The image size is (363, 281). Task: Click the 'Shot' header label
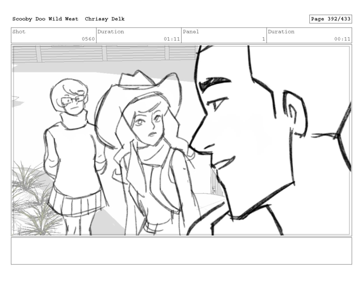click(x=19, y=32)
